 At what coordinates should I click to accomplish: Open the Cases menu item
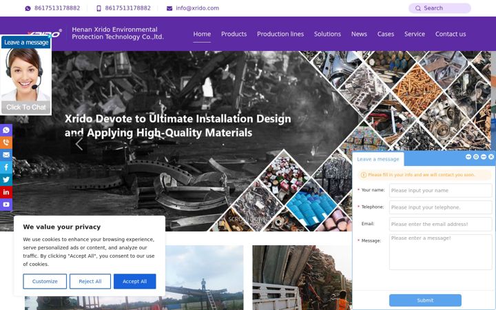pos(386,34)
